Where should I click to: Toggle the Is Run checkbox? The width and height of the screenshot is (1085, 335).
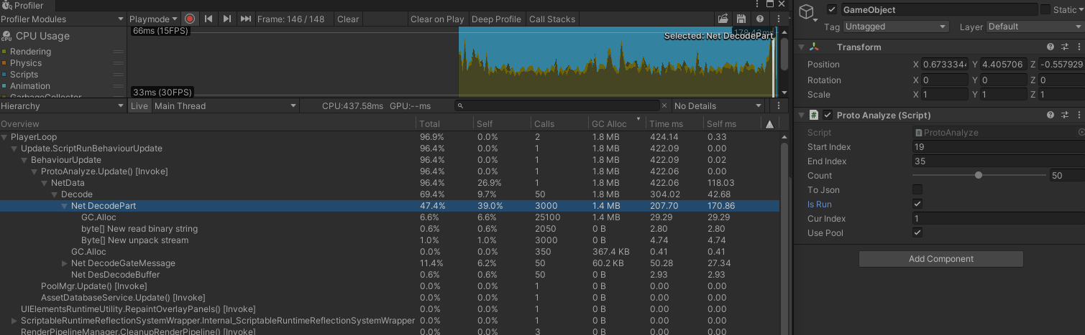click(x=917, y=204)
